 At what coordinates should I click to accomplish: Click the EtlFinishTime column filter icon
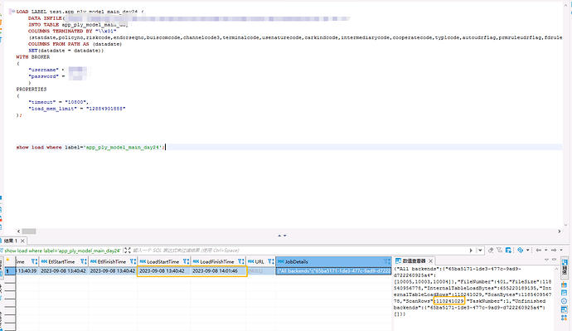[133, 261]
